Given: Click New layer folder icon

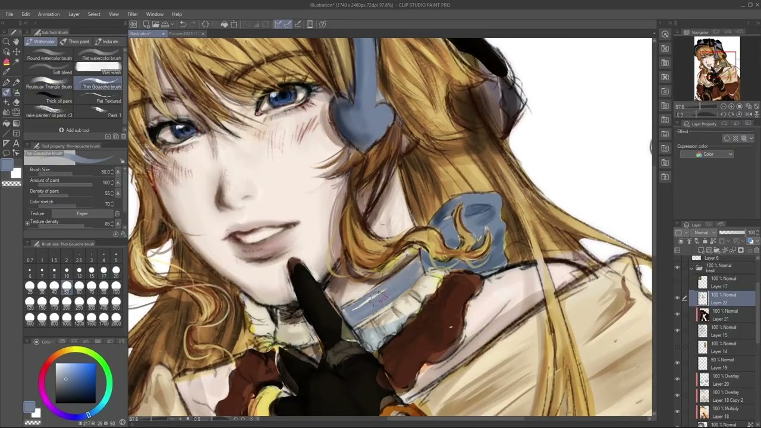Looking at the screenshot, I should (717, 250).
